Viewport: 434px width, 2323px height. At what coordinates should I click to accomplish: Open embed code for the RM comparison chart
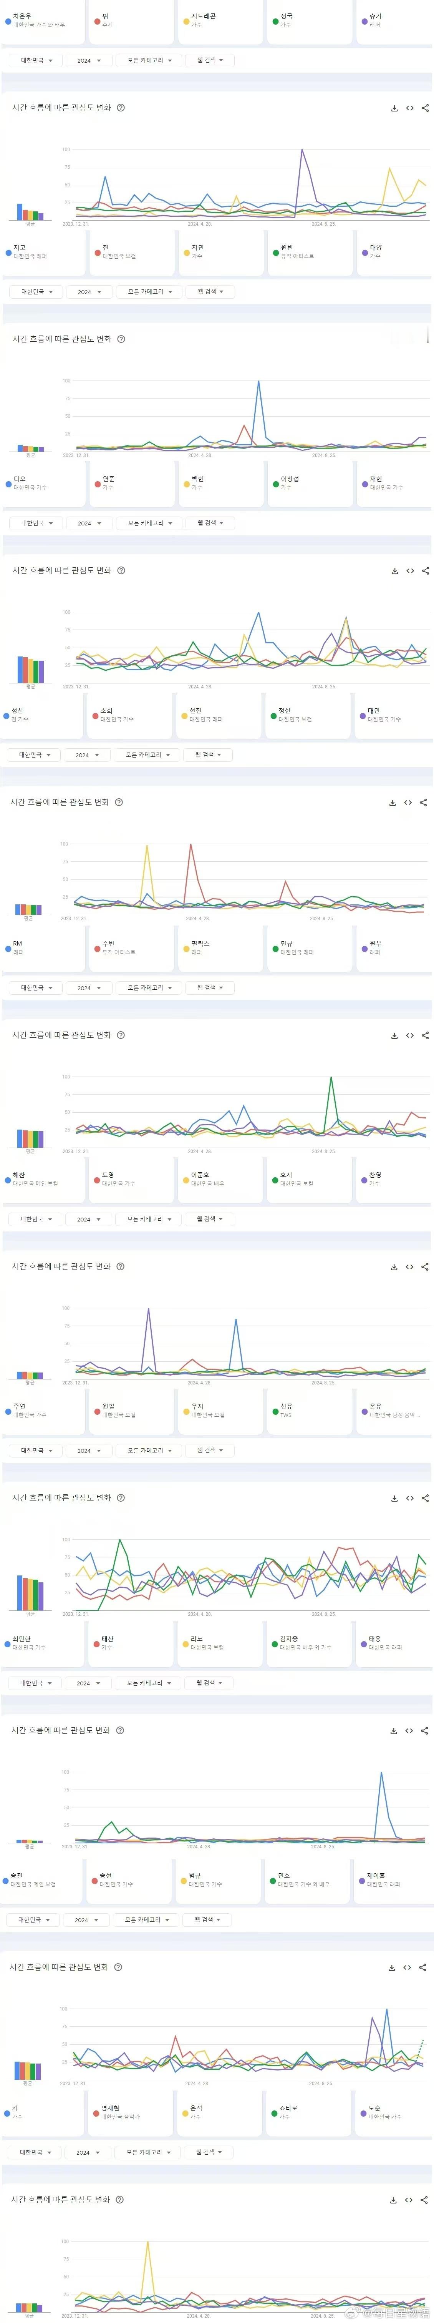click(410, 1035)
